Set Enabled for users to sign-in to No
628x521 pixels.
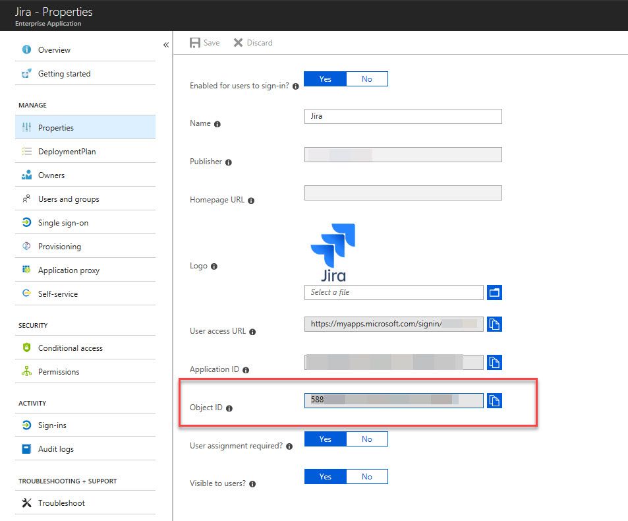[367, 79]
